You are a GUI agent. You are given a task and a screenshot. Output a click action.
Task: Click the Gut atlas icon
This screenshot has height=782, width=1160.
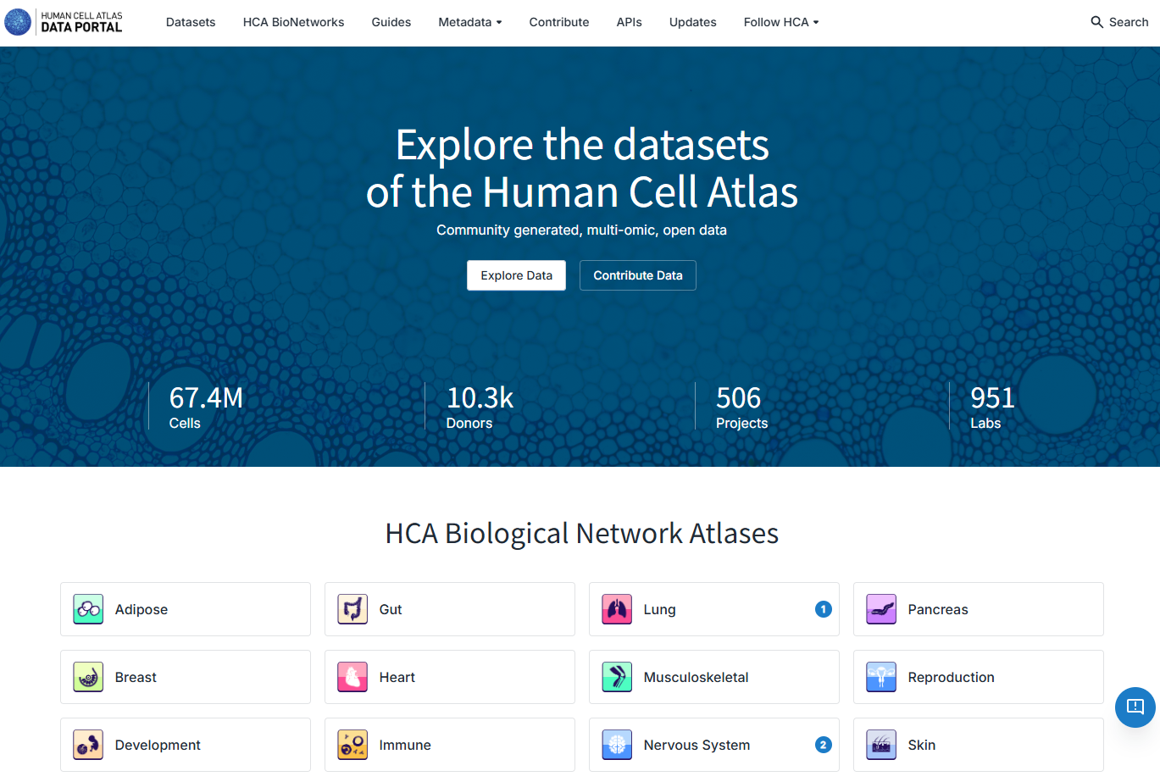(x=352, y=609)
